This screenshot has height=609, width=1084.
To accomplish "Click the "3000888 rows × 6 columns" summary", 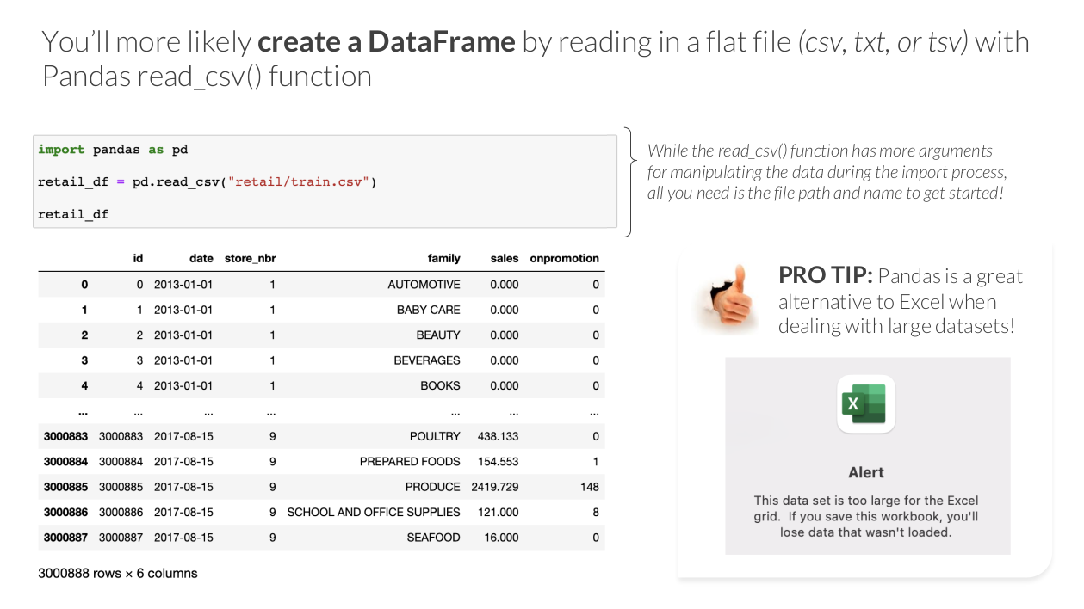I will (x=118, y=573).
